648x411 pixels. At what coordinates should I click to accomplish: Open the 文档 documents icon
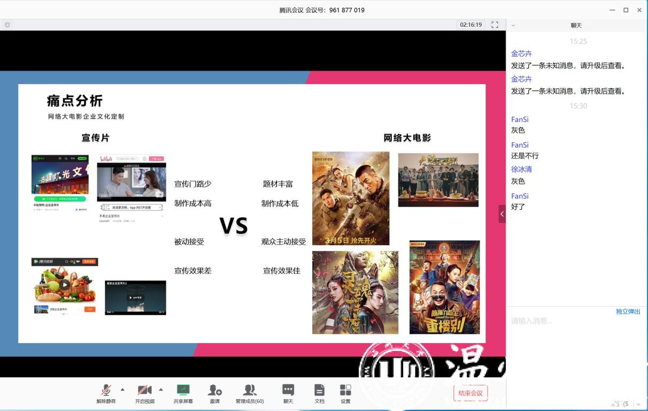[x=319, y=393]
